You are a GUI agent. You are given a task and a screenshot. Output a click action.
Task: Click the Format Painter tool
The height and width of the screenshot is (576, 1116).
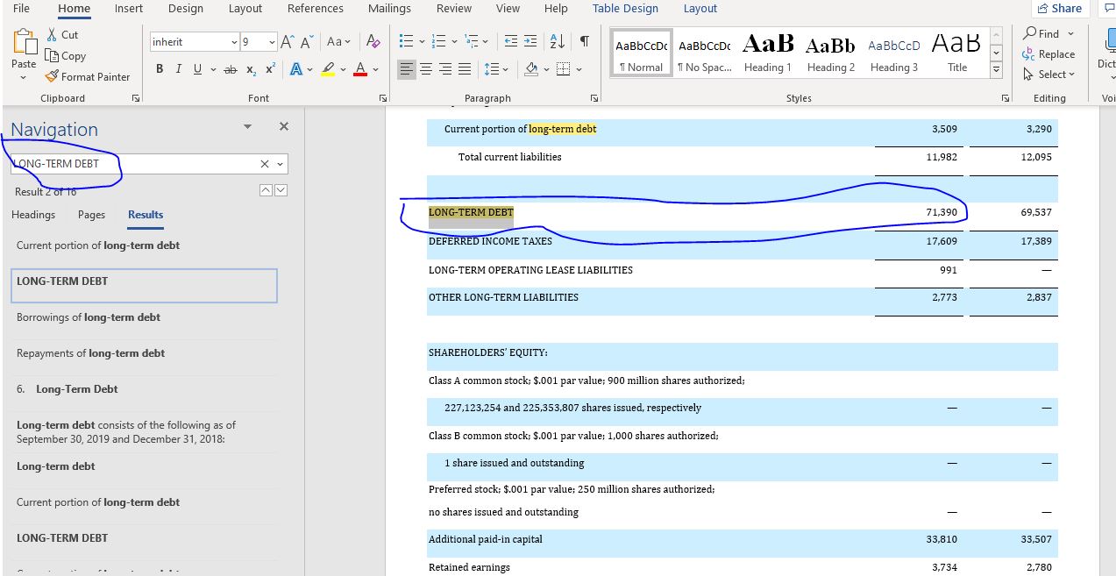(x=88, y=76)
